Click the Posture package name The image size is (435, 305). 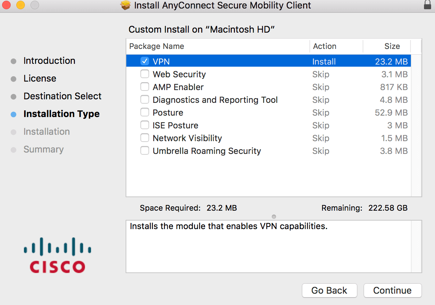pos(168,112)
